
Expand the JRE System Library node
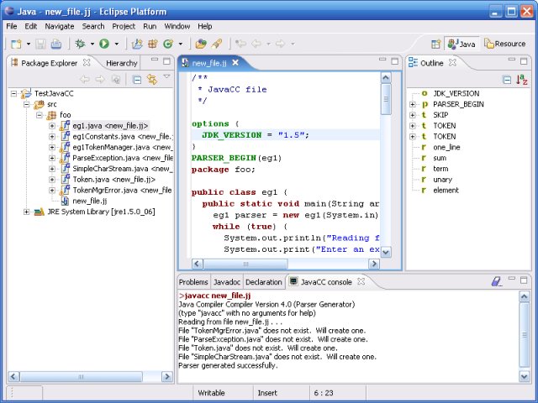click(x=28, y=212)
